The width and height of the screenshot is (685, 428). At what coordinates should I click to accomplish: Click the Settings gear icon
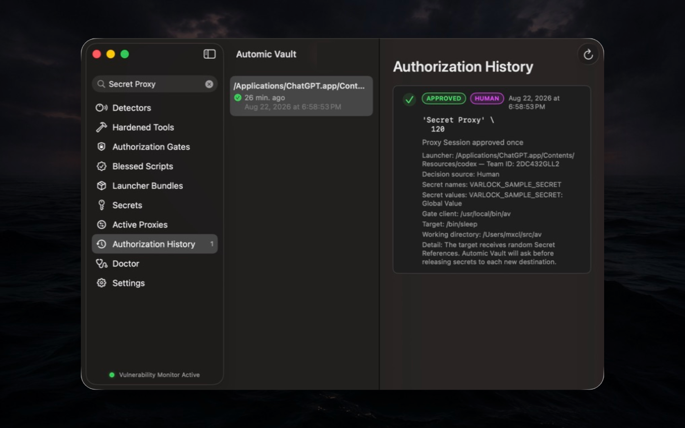[101, 283]
